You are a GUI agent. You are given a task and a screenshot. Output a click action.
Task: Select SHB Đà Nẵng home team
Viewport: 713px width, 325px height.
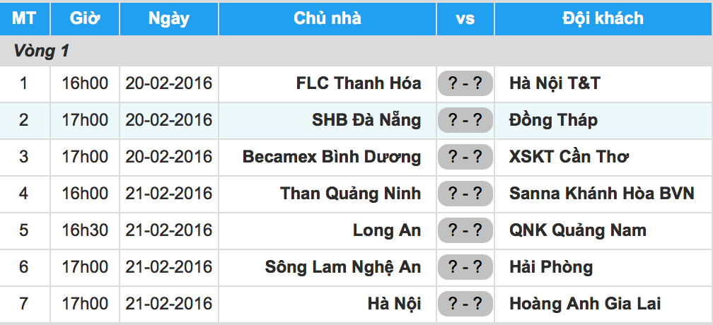pyautogui.click(x=366, y=120)
